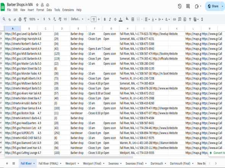
Task: Print the spreadsheet
Action: coord(20,19)
